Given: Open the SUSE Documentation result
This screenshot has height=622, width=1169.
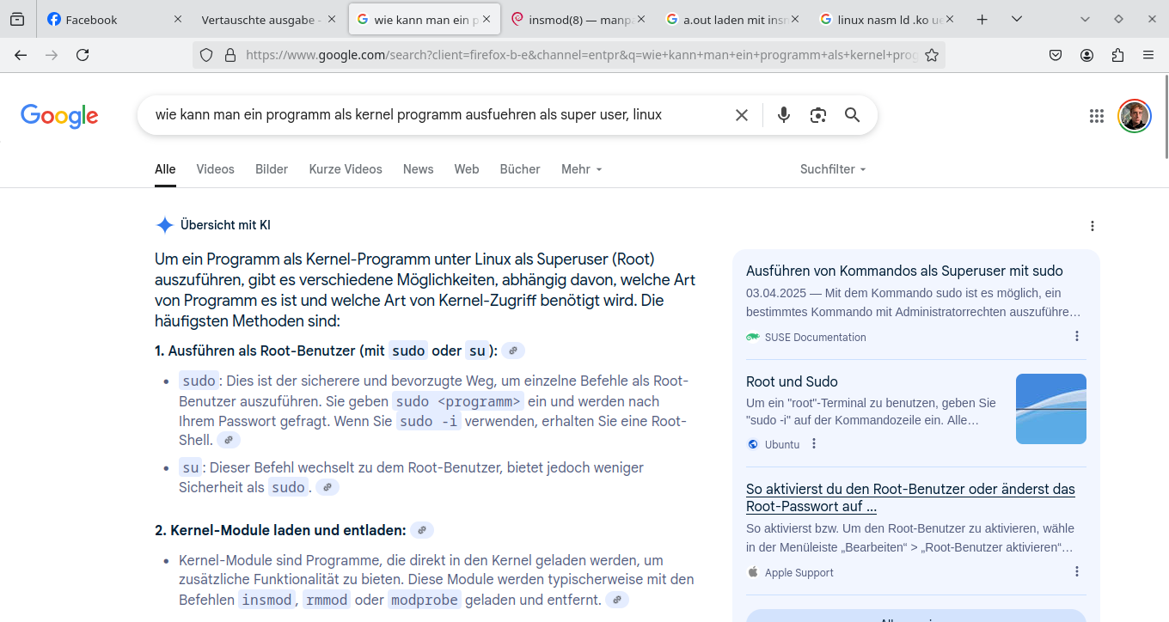Looking at the screenshot, I should (x=904, y=271).
